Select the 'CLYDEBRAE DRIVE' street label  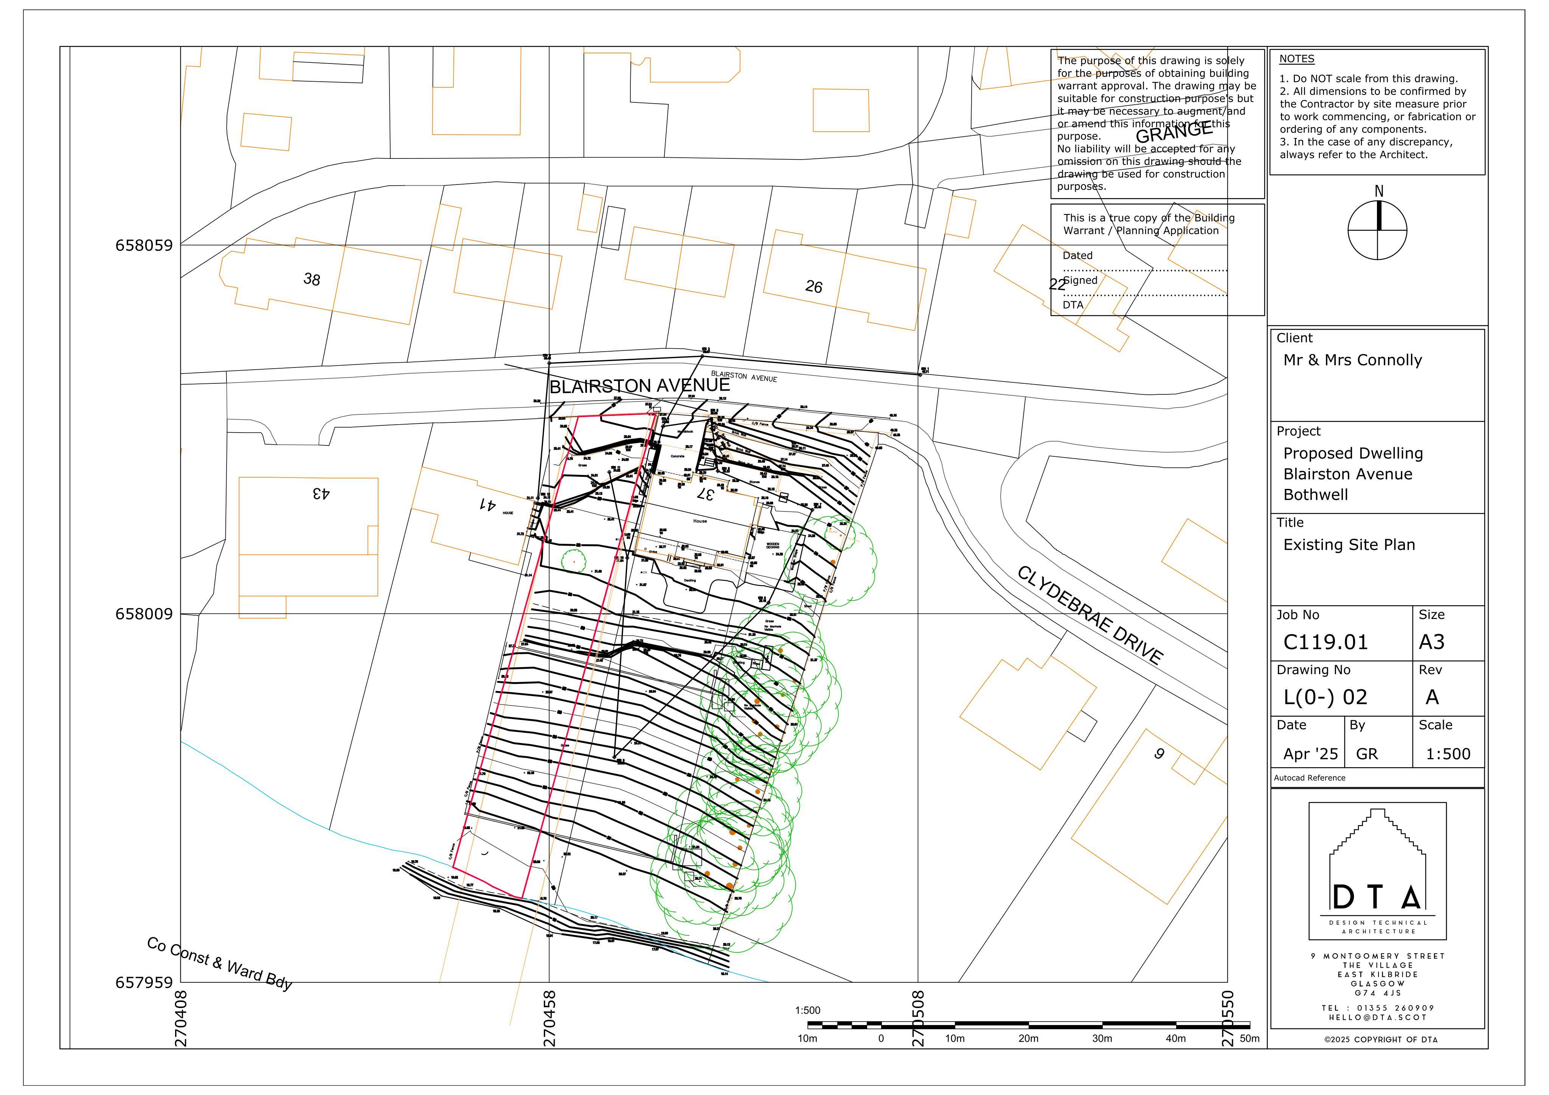point(1090,615)
